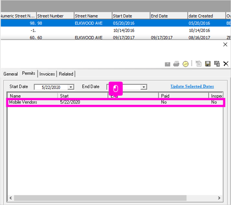Viewport: 231px width, 205px height.
Task: Click the horizontal scrollbar right arrow
Action: (219, 198)
